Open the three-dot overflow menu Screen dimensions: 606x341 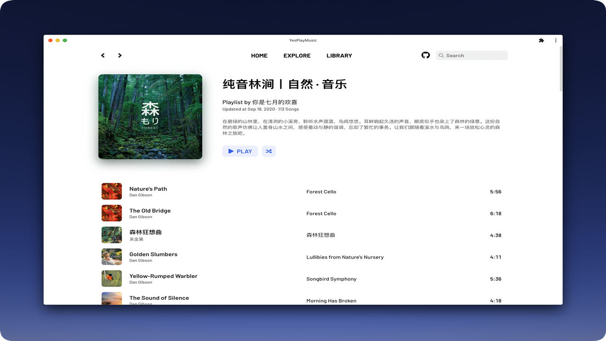coord(556,40)
